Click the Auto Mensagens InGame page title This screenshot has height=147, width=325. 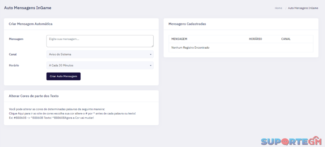28,8
